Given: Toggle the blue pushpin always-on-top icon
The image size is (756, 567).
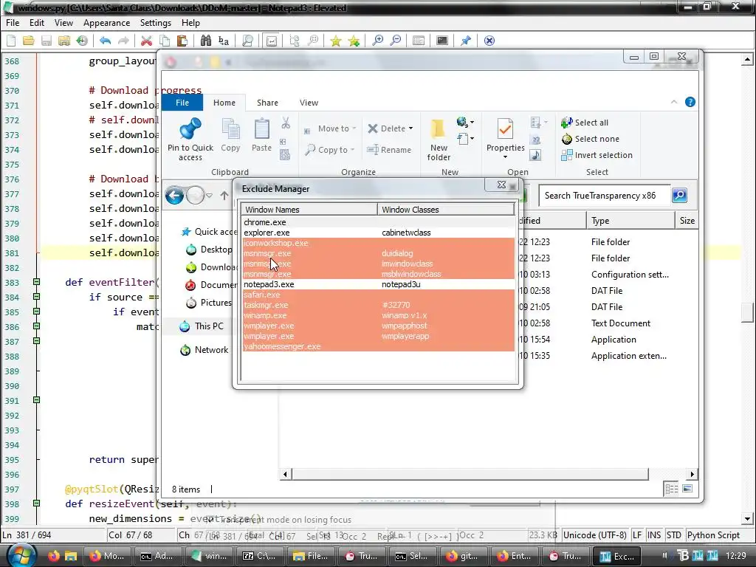Looking at the screenshot, I should tap(466, 41).
